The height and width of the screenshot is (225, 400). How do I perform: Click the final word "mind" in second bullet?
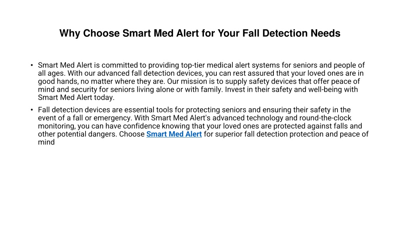pos(46,142)
